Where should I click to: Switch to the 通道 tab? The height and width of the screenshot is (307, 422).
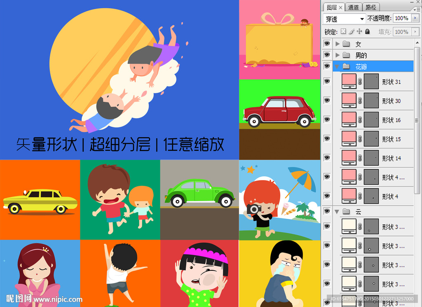(353, 7)
